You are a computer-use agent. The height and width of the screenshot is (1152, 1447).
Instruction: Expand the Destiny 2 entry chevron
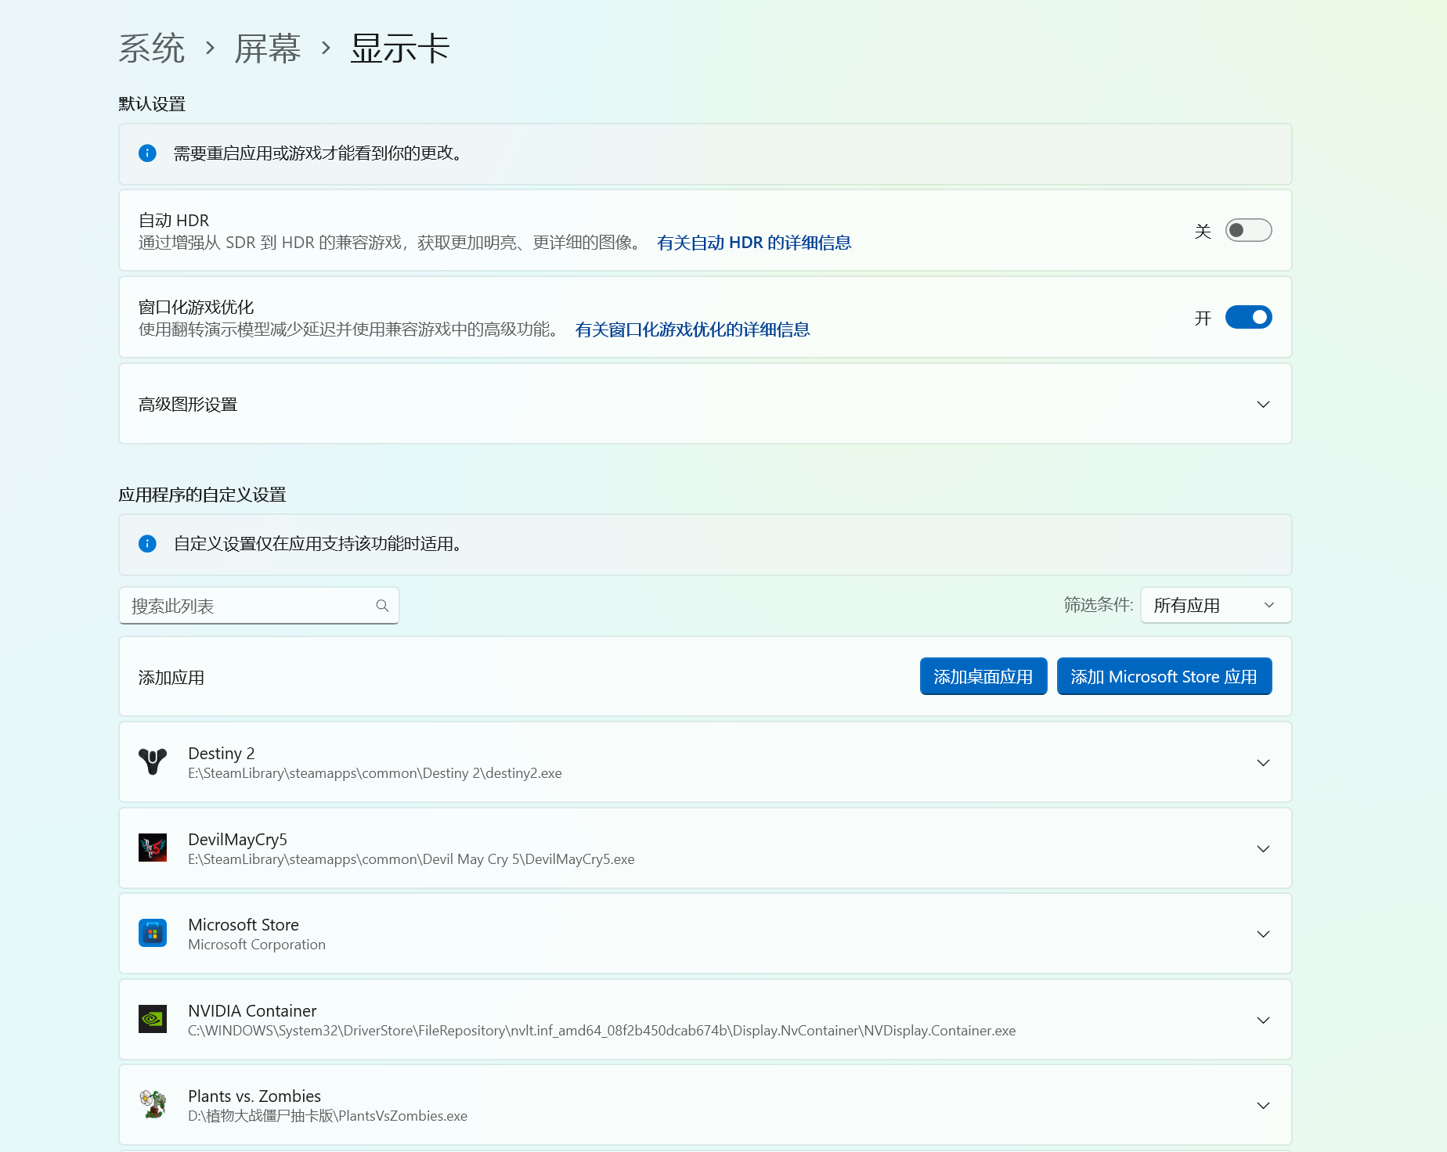point(1263,762)
